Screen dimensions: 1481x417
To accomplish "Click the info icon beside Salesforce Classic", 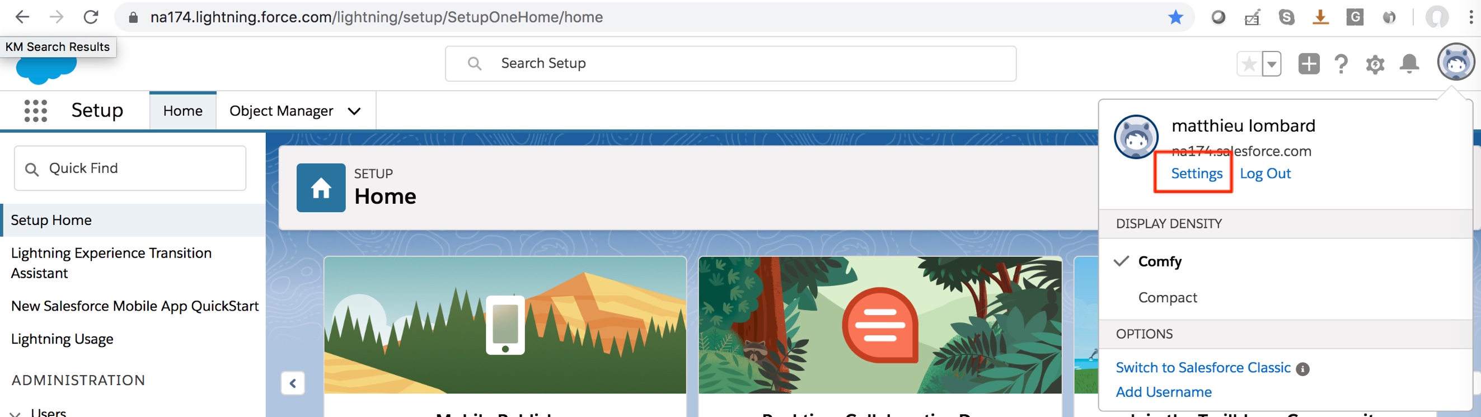I will [x=1303, y=369].
